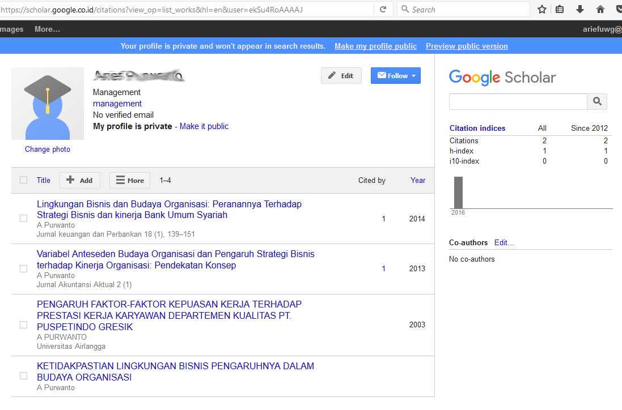Click the Add plus button
Image resolution: width=622 pixels, height=410 pixels.
click(80, 180)
